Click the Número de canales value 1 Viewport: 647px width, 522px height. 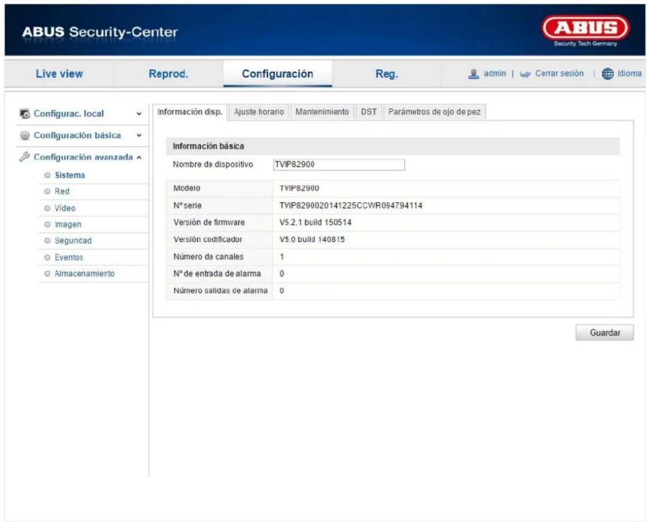click(x=282, y=256)
